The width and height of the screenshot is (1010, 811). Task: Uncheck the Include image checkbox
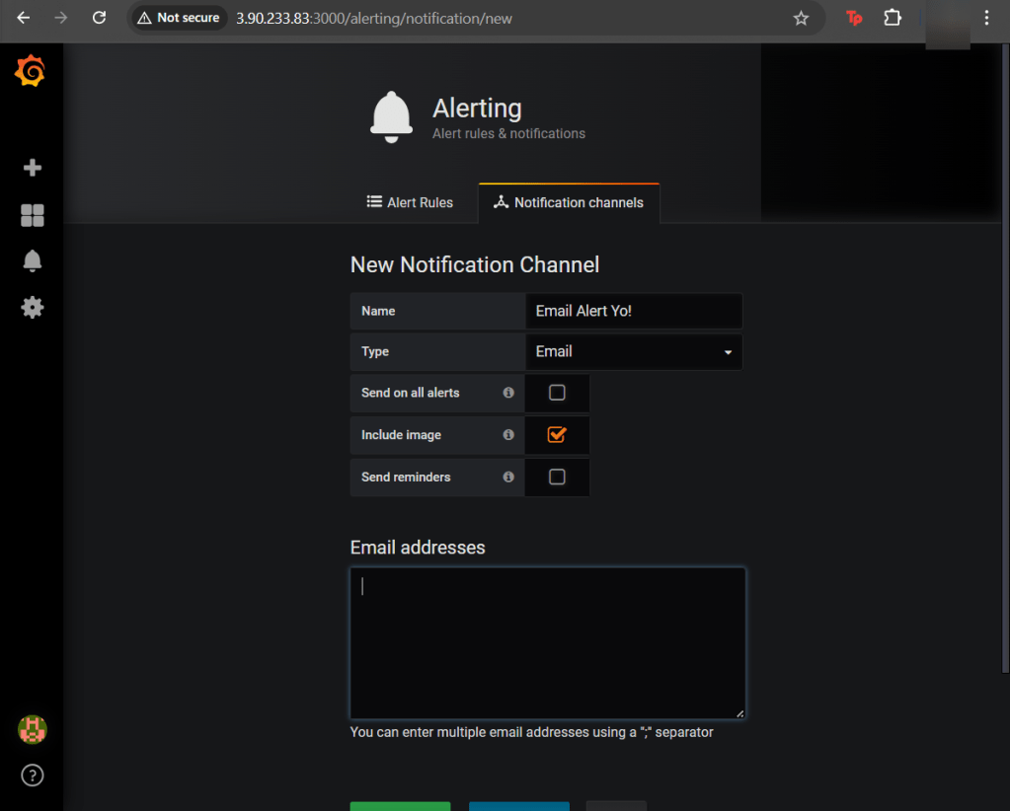pyautogui.click(x=557, y=435)
